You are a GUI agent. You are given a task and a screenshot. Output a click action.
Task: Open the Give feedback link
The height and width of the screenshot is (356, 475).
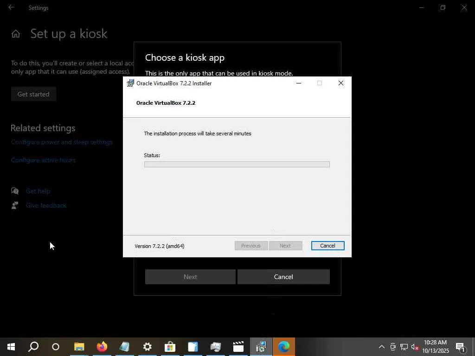[46, 205]
